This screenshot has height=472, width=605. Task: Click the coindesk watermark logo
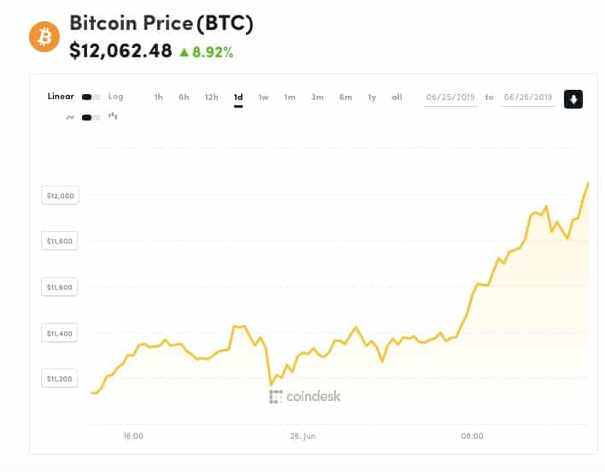pyautogui.click(x=305, y=397)
